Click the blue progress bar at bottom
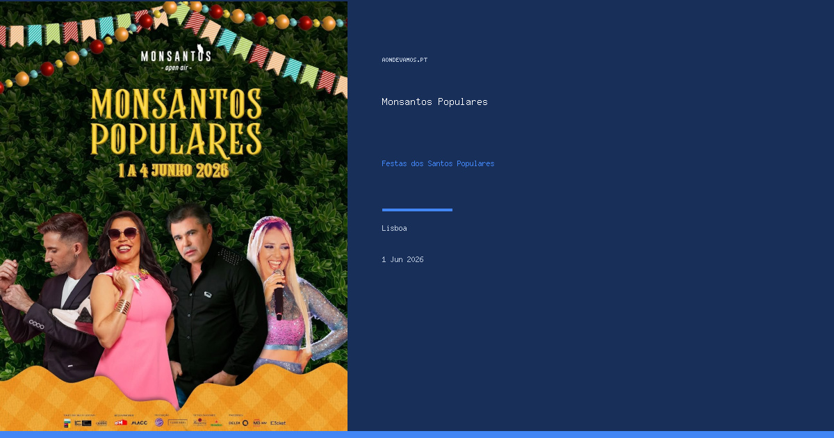834x438 pixels. coord(417,435)
